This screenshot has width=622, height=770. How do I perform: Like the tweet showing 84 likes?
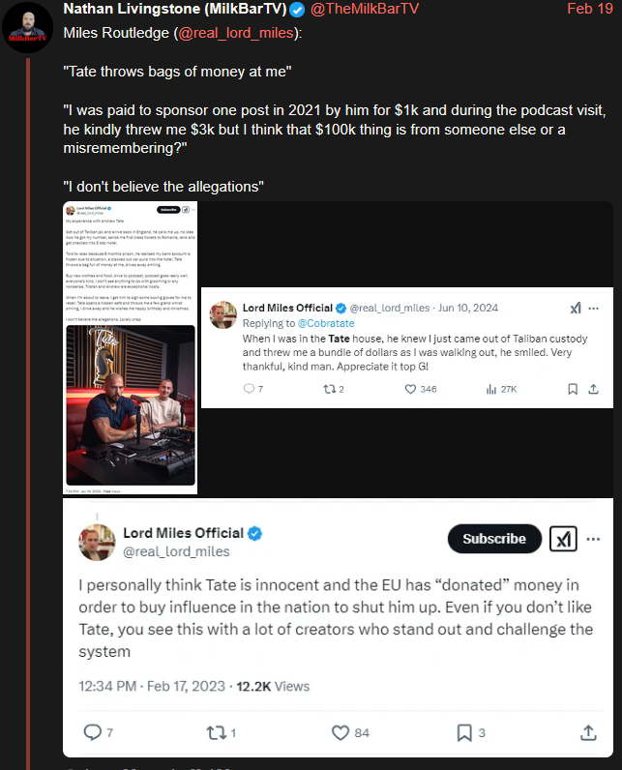tap(339, 732)
